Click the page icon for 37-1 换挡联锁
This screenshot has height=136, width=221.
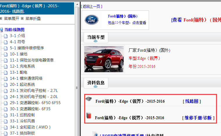point(6,133)
